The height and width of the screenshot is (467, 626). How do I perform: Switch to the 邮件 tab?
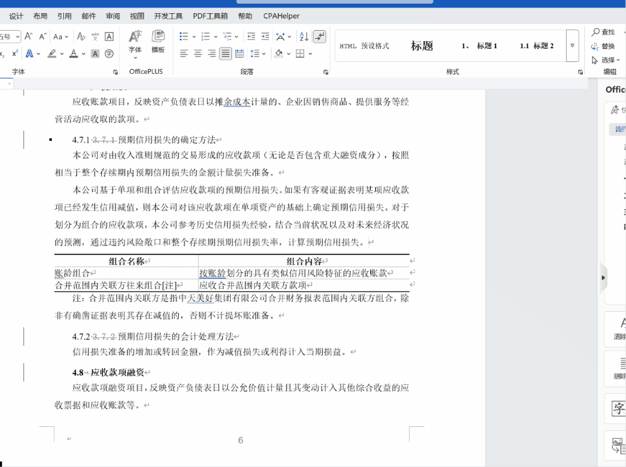click(89, 16)
